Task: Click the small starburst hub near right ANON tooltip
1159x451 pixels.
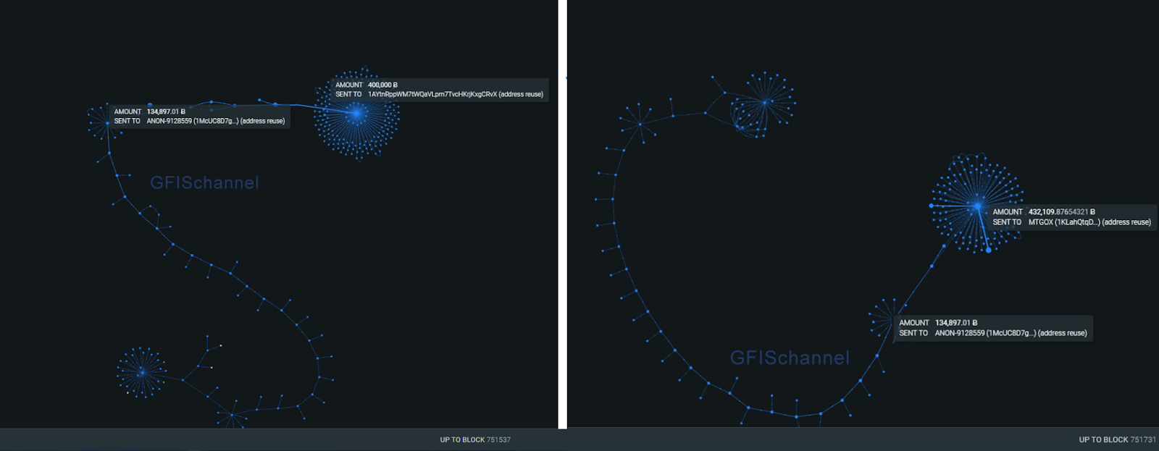Action: coord(892,319)
